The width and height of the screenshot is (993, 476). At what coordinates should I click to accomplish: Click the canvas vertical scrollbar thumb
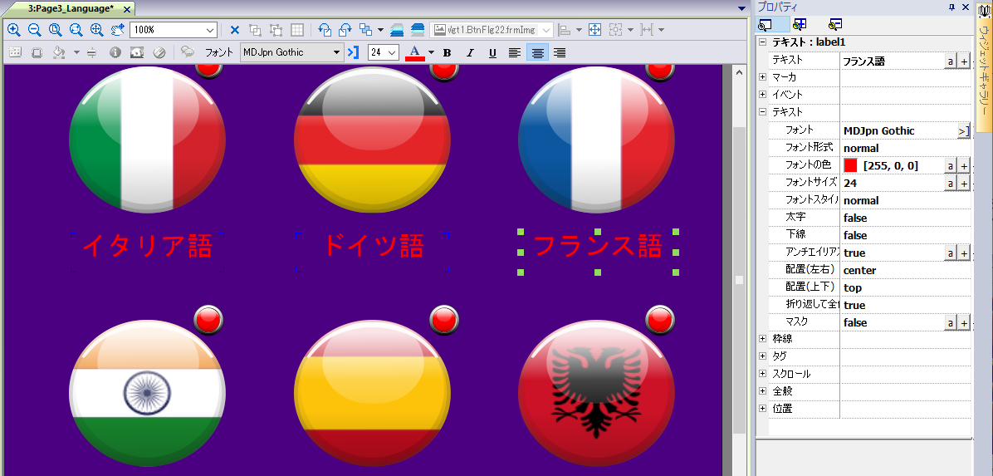point(739,279)
